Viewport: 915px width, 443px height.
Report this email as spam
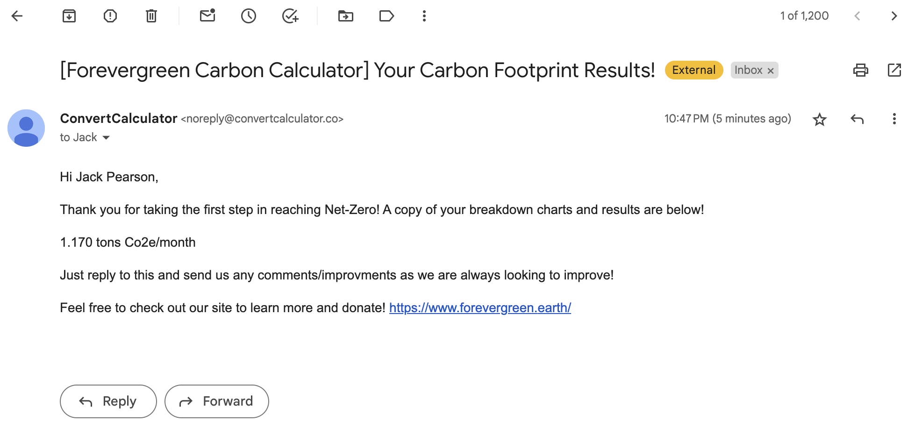(110, 16)
